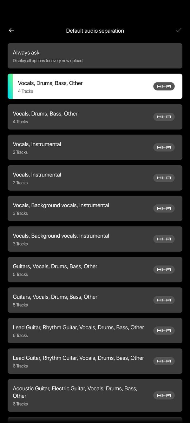
Task: Choose the second Vocals, Instrumental 2 Tracks option
Action: click(95, 178)
